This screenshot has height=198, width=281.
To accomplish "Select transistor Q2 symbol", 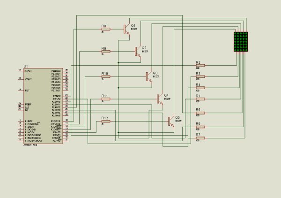I will pos(138,52).
